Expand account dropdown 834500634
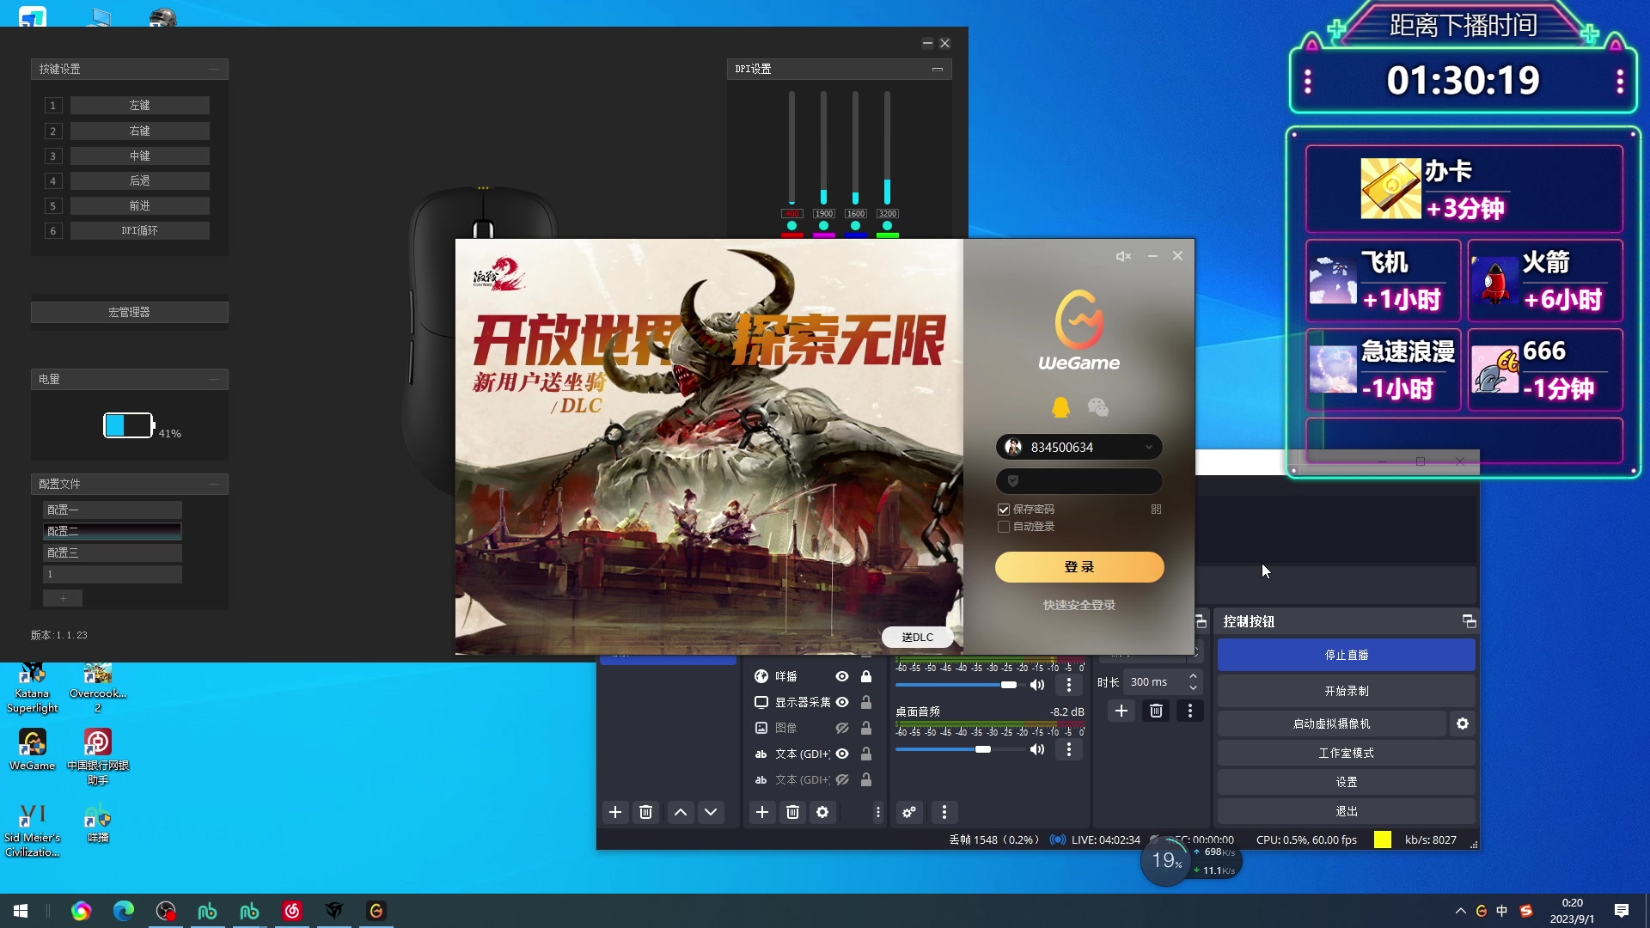This screenshot has height=928, width=1650. point(1148,447)
